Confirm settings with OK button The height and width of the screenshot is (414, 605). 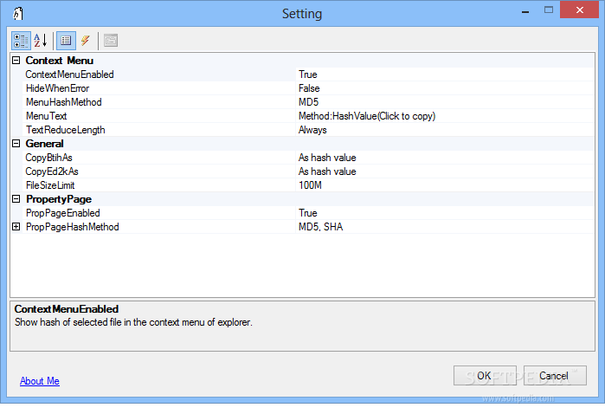tap(485, 375)
